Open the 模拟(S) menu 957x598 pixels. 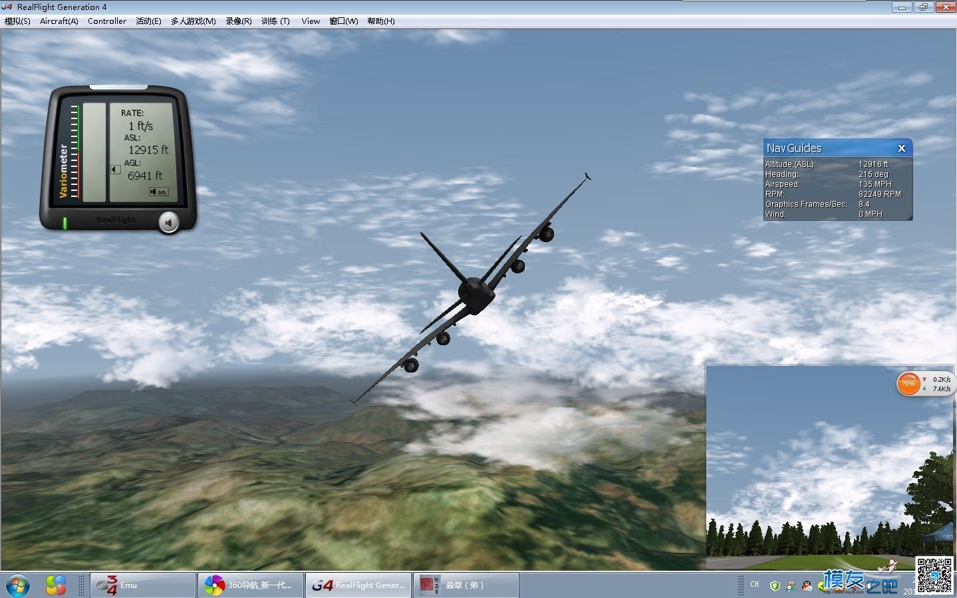point(17,21)
